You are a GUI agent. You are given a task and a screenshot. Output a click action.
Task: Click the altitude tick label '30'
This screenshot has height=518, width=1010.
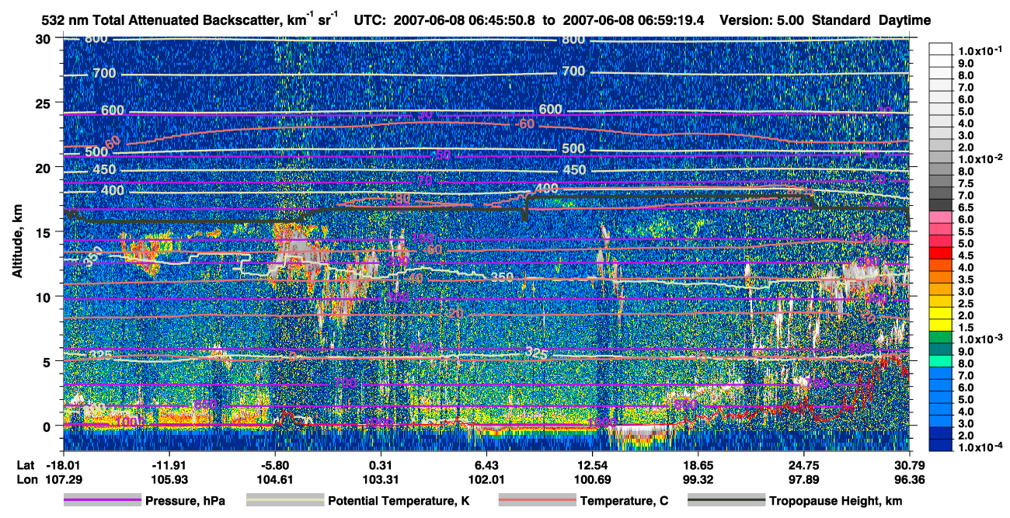pyautogui.click(x=44, y=38)
